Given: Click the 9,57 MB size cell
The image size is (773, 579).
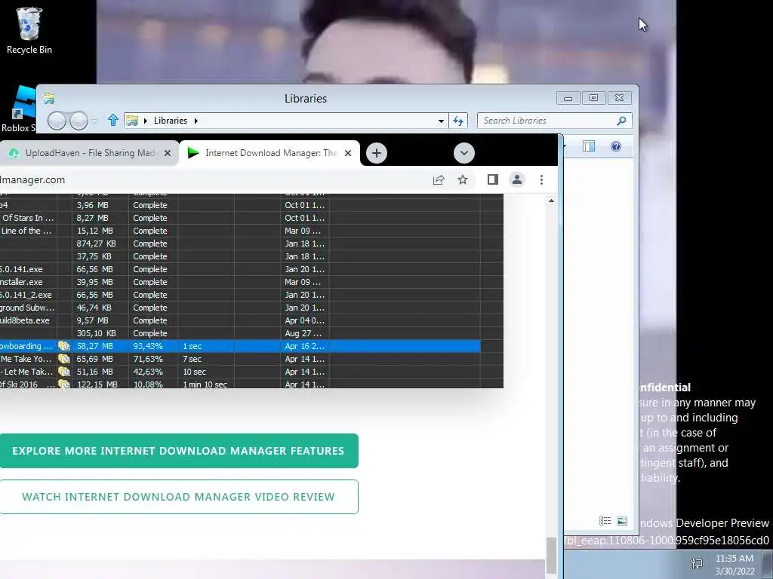Looking at the screenshot, I should [x=93, y=320].
